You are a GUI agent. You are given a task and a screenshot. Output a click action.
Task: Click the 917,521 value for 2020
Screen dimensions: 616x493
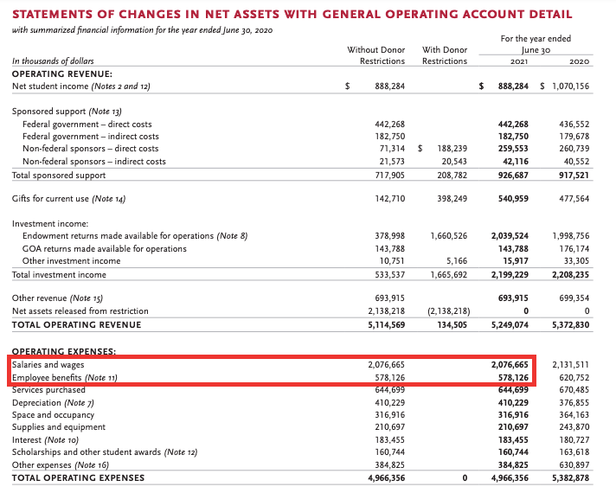[x=574, y=176]
